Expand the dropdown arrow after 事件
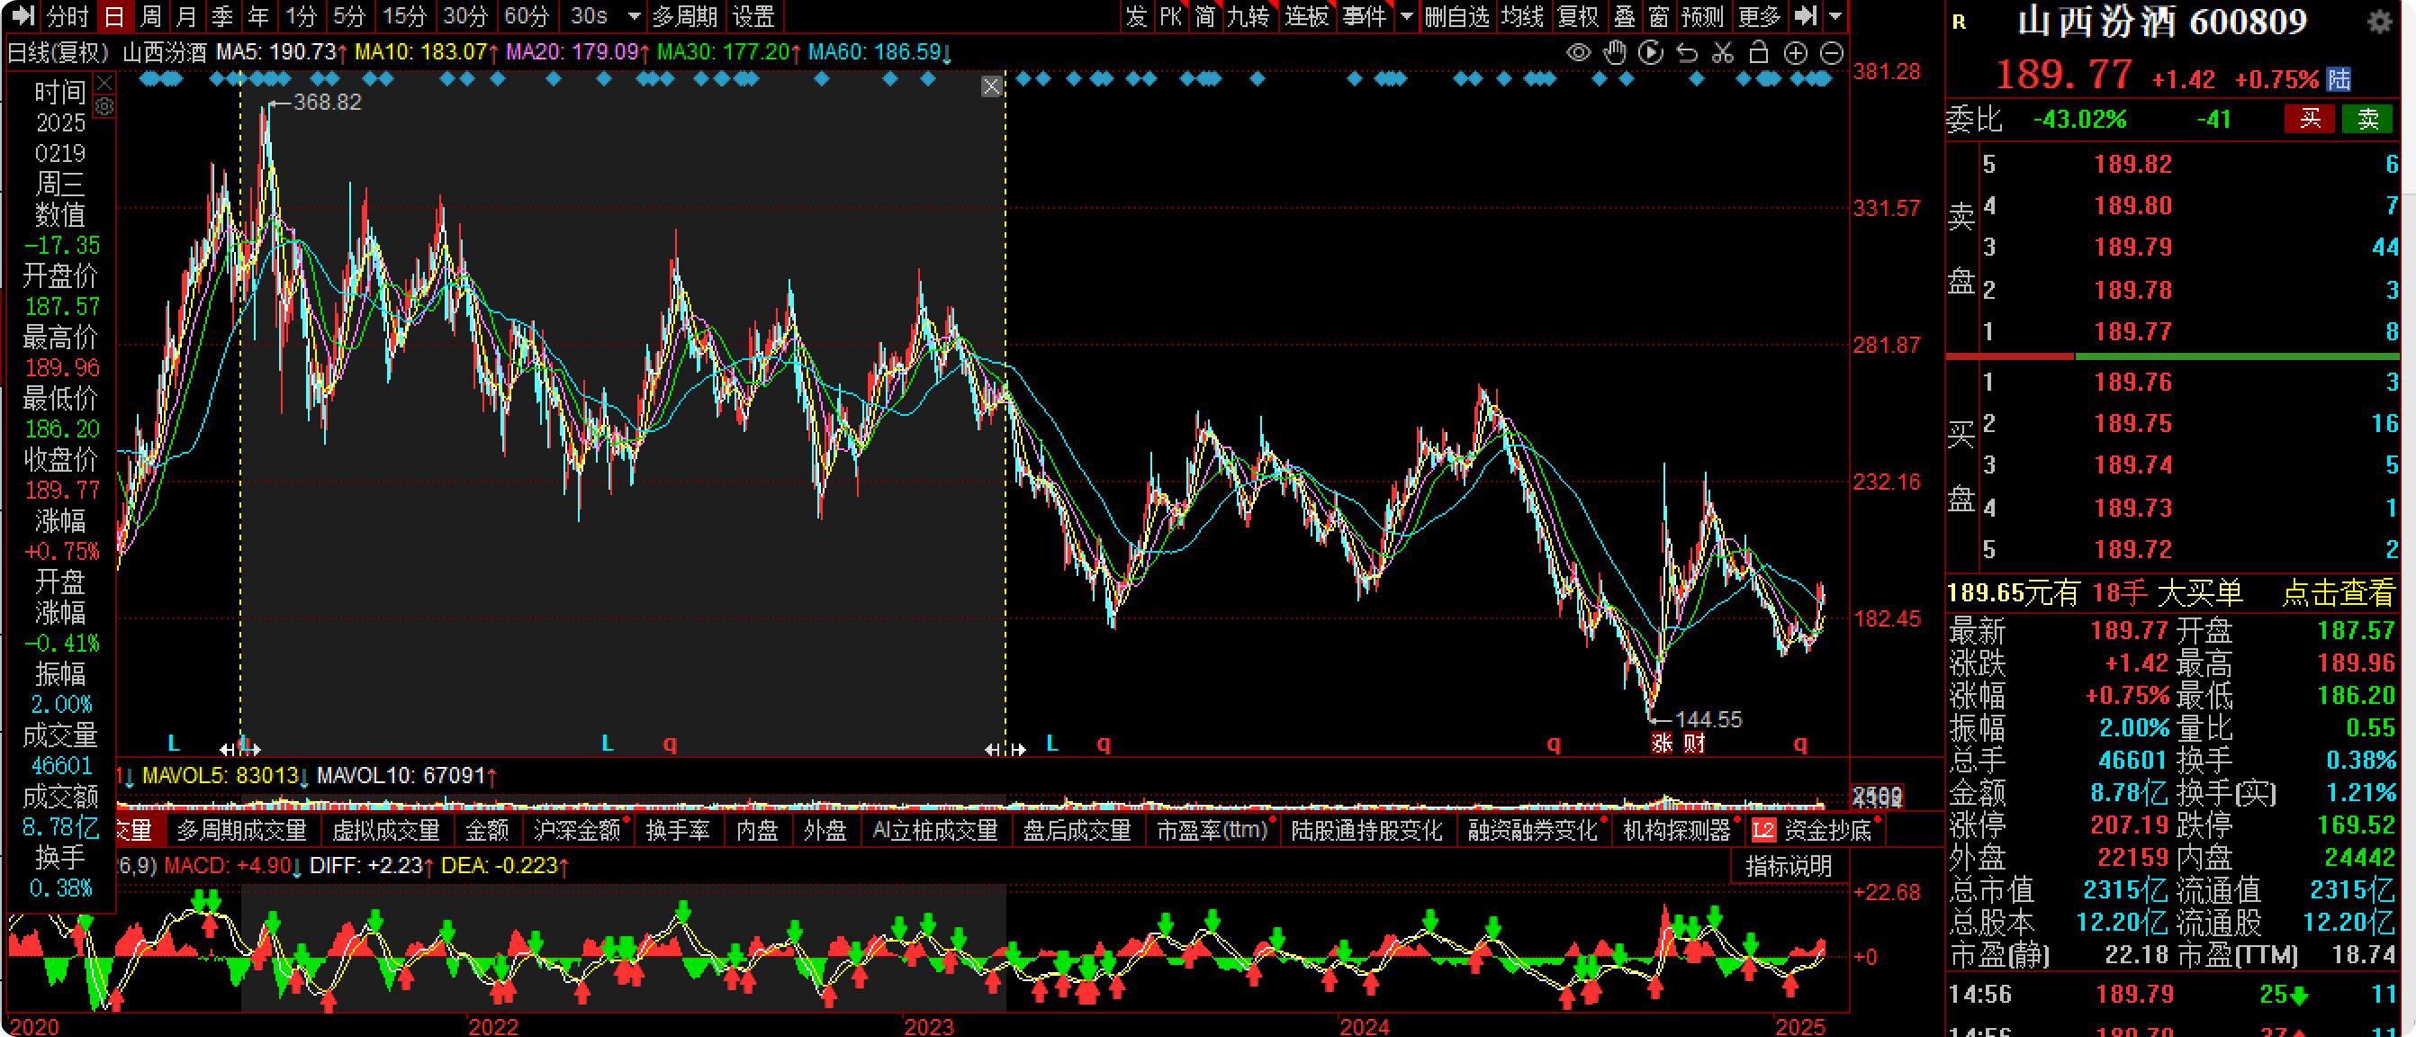Screen dimensions: 2416x1037 coord(1406,16)
